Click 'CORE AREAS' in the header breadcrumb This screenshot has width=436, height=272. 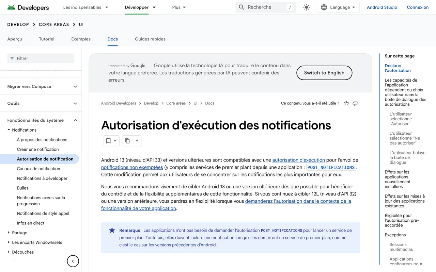pos(54,24)
